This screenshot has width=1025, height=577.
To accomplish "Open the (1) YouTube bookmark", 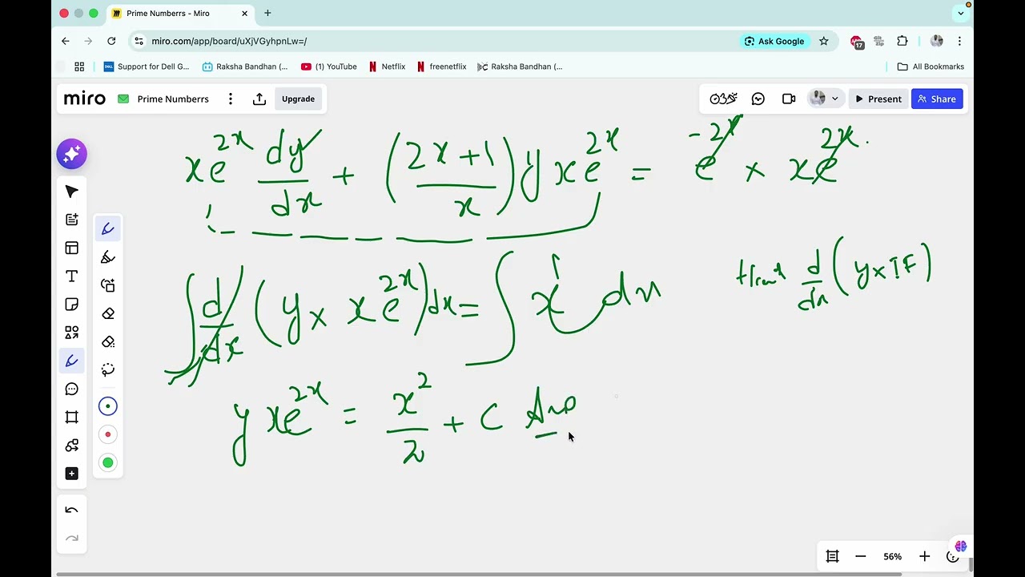I will (329, 67).
